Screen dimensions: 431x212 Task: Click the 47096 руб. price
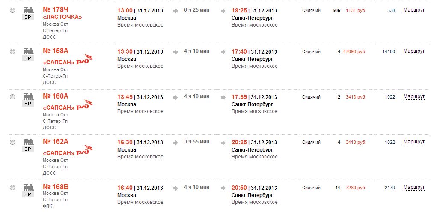point(354,51)
